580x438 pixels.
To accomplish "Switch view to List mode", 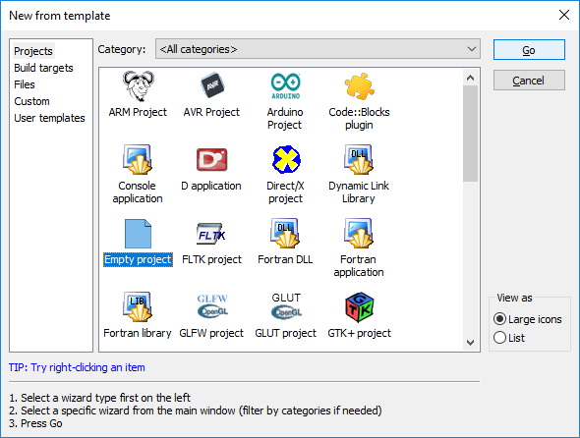I will pos(499,338).
